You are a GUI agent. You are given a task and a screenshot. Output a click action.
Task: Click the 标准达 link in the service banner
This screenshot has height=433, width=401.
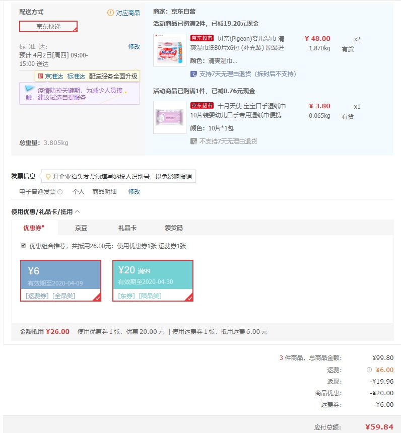pyautogui.click(x=76, y=76)
